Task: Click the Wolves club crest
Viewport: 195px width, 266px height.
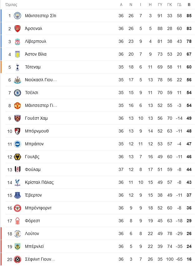Action: [x=17, y=157]
